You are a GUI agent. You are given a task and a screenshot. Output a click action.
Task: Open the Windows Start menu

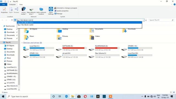(x=3, y=97)
